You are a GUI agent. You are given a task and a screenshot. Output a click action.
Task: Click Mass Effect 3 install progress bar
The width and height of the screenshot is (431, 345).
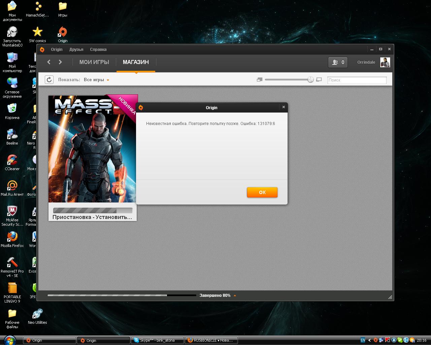93,211
